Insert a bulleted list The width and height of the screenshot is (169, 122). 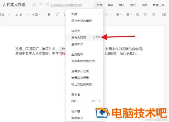(x=117, y=14)
